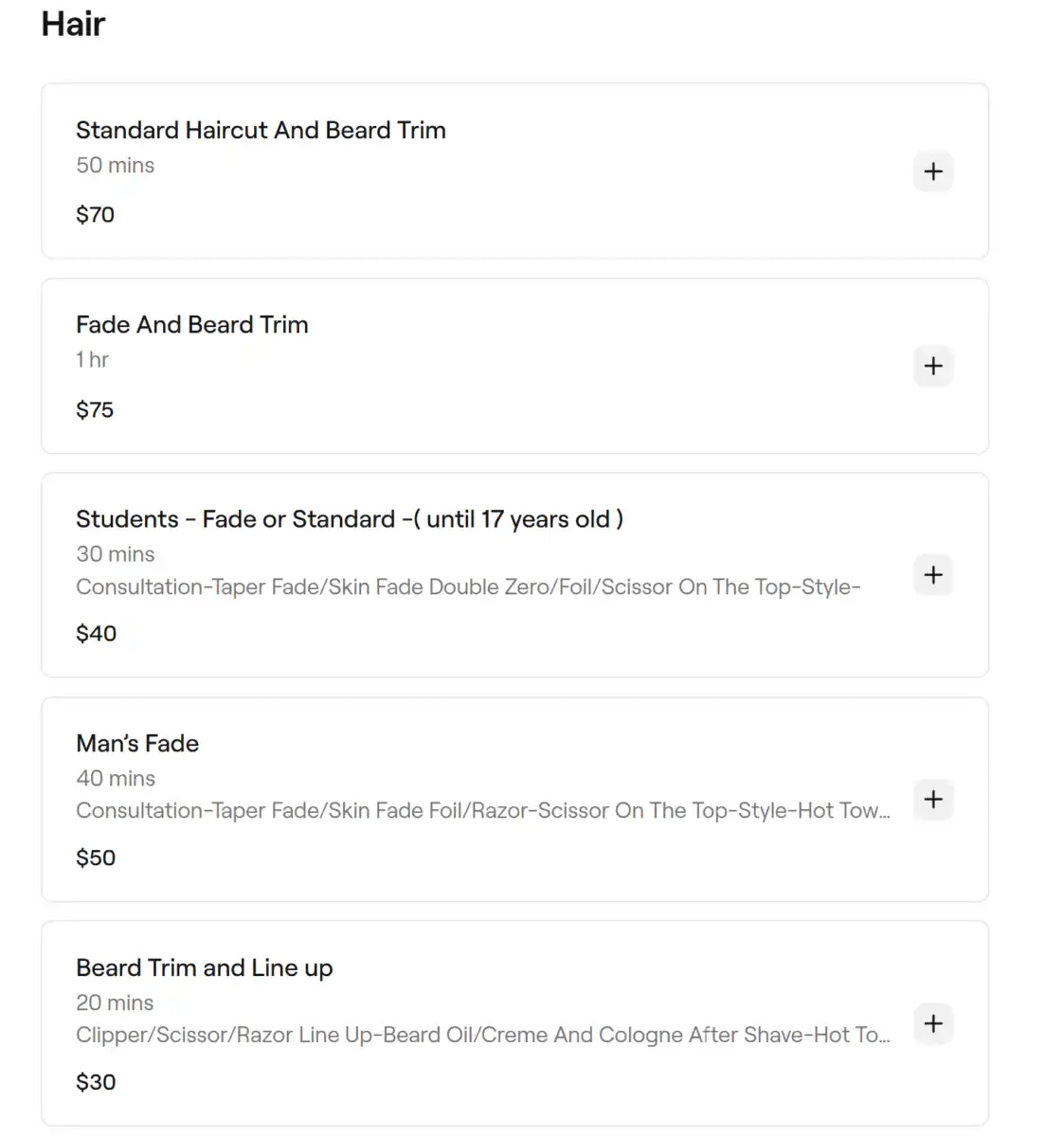1063x1137 pixels.
Task: Add the Students Fade or Standard service
Action: click(932, 575)
